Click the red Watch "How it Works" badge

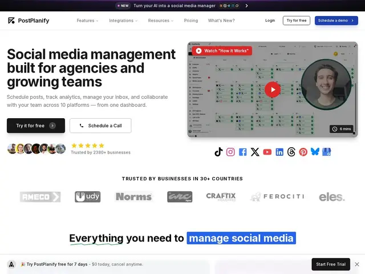222,51
